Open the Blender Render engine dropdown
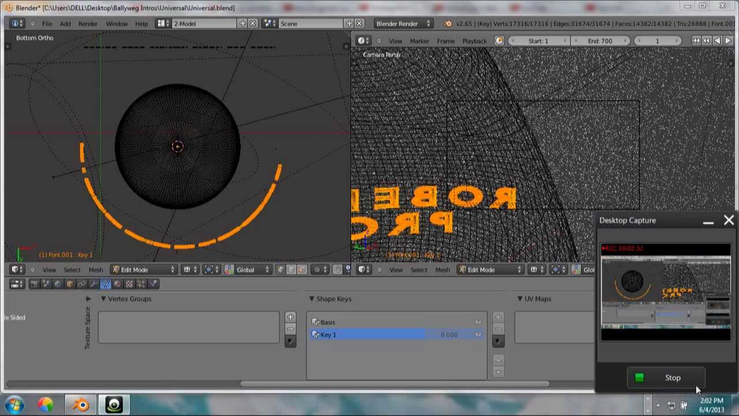This screenshot has height=416, width=739. (402, 24)
